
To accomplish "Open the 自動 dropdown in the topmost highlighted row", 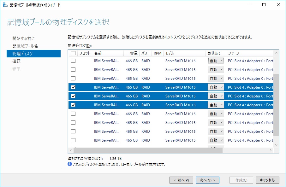I will [x=216, y=87].
